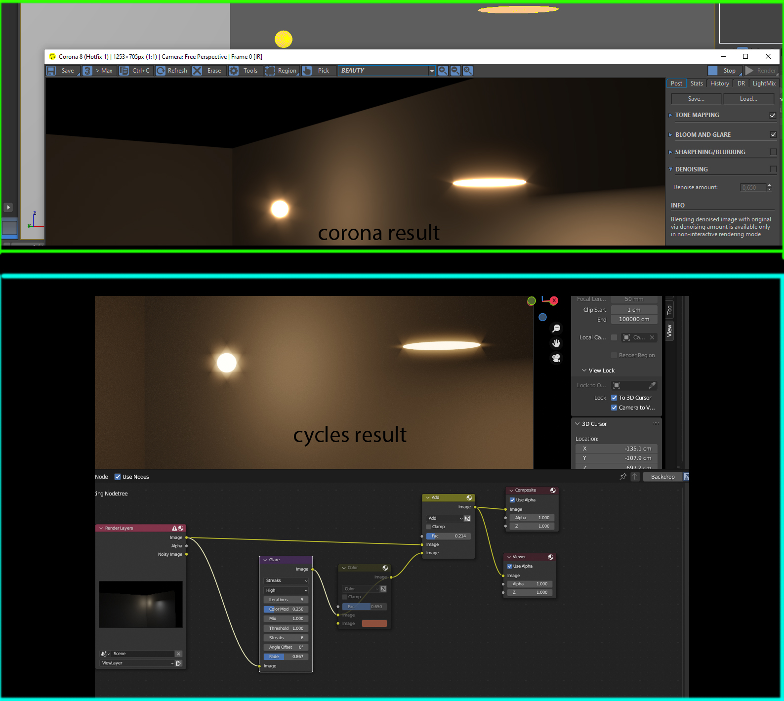
Task: Click the Max send-to icon
Action: tap(87, 71)
